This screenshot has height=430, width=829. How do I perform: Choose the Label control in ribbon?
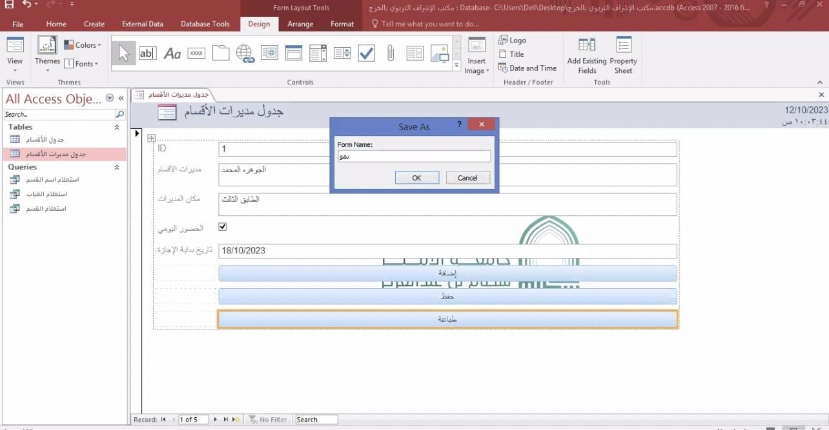click(172, 54)
